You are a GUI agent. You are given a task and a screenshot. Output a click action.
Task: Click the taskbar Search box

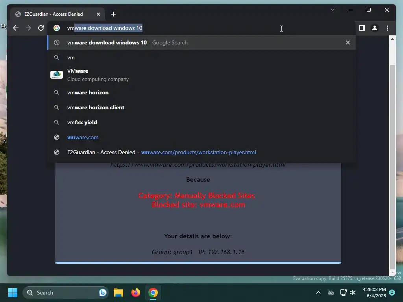coord(65,293)
